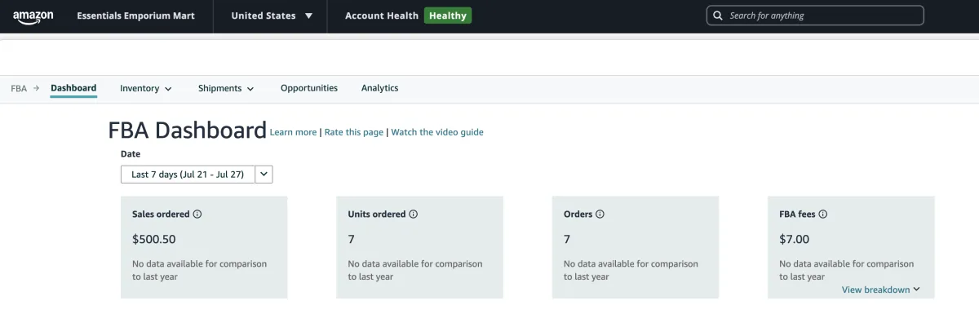Open the United States marketplace dropdown
The width and height of the screenshot is (979, 314).
tap(272, 15)
